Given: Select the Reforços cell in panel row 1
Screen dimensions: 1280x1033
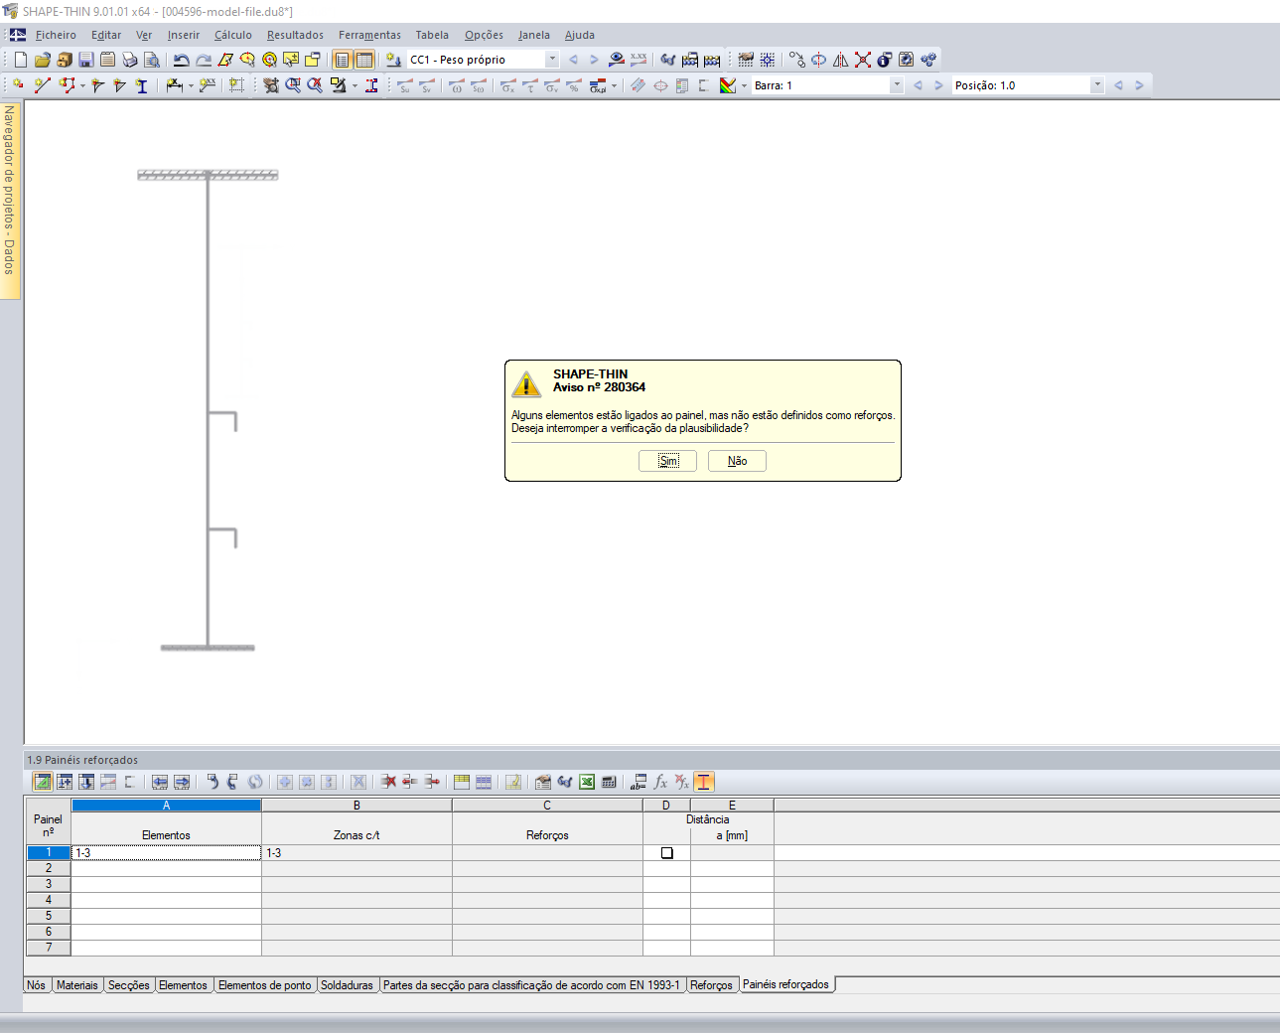Looking at the screenshot, I should 547,853.
